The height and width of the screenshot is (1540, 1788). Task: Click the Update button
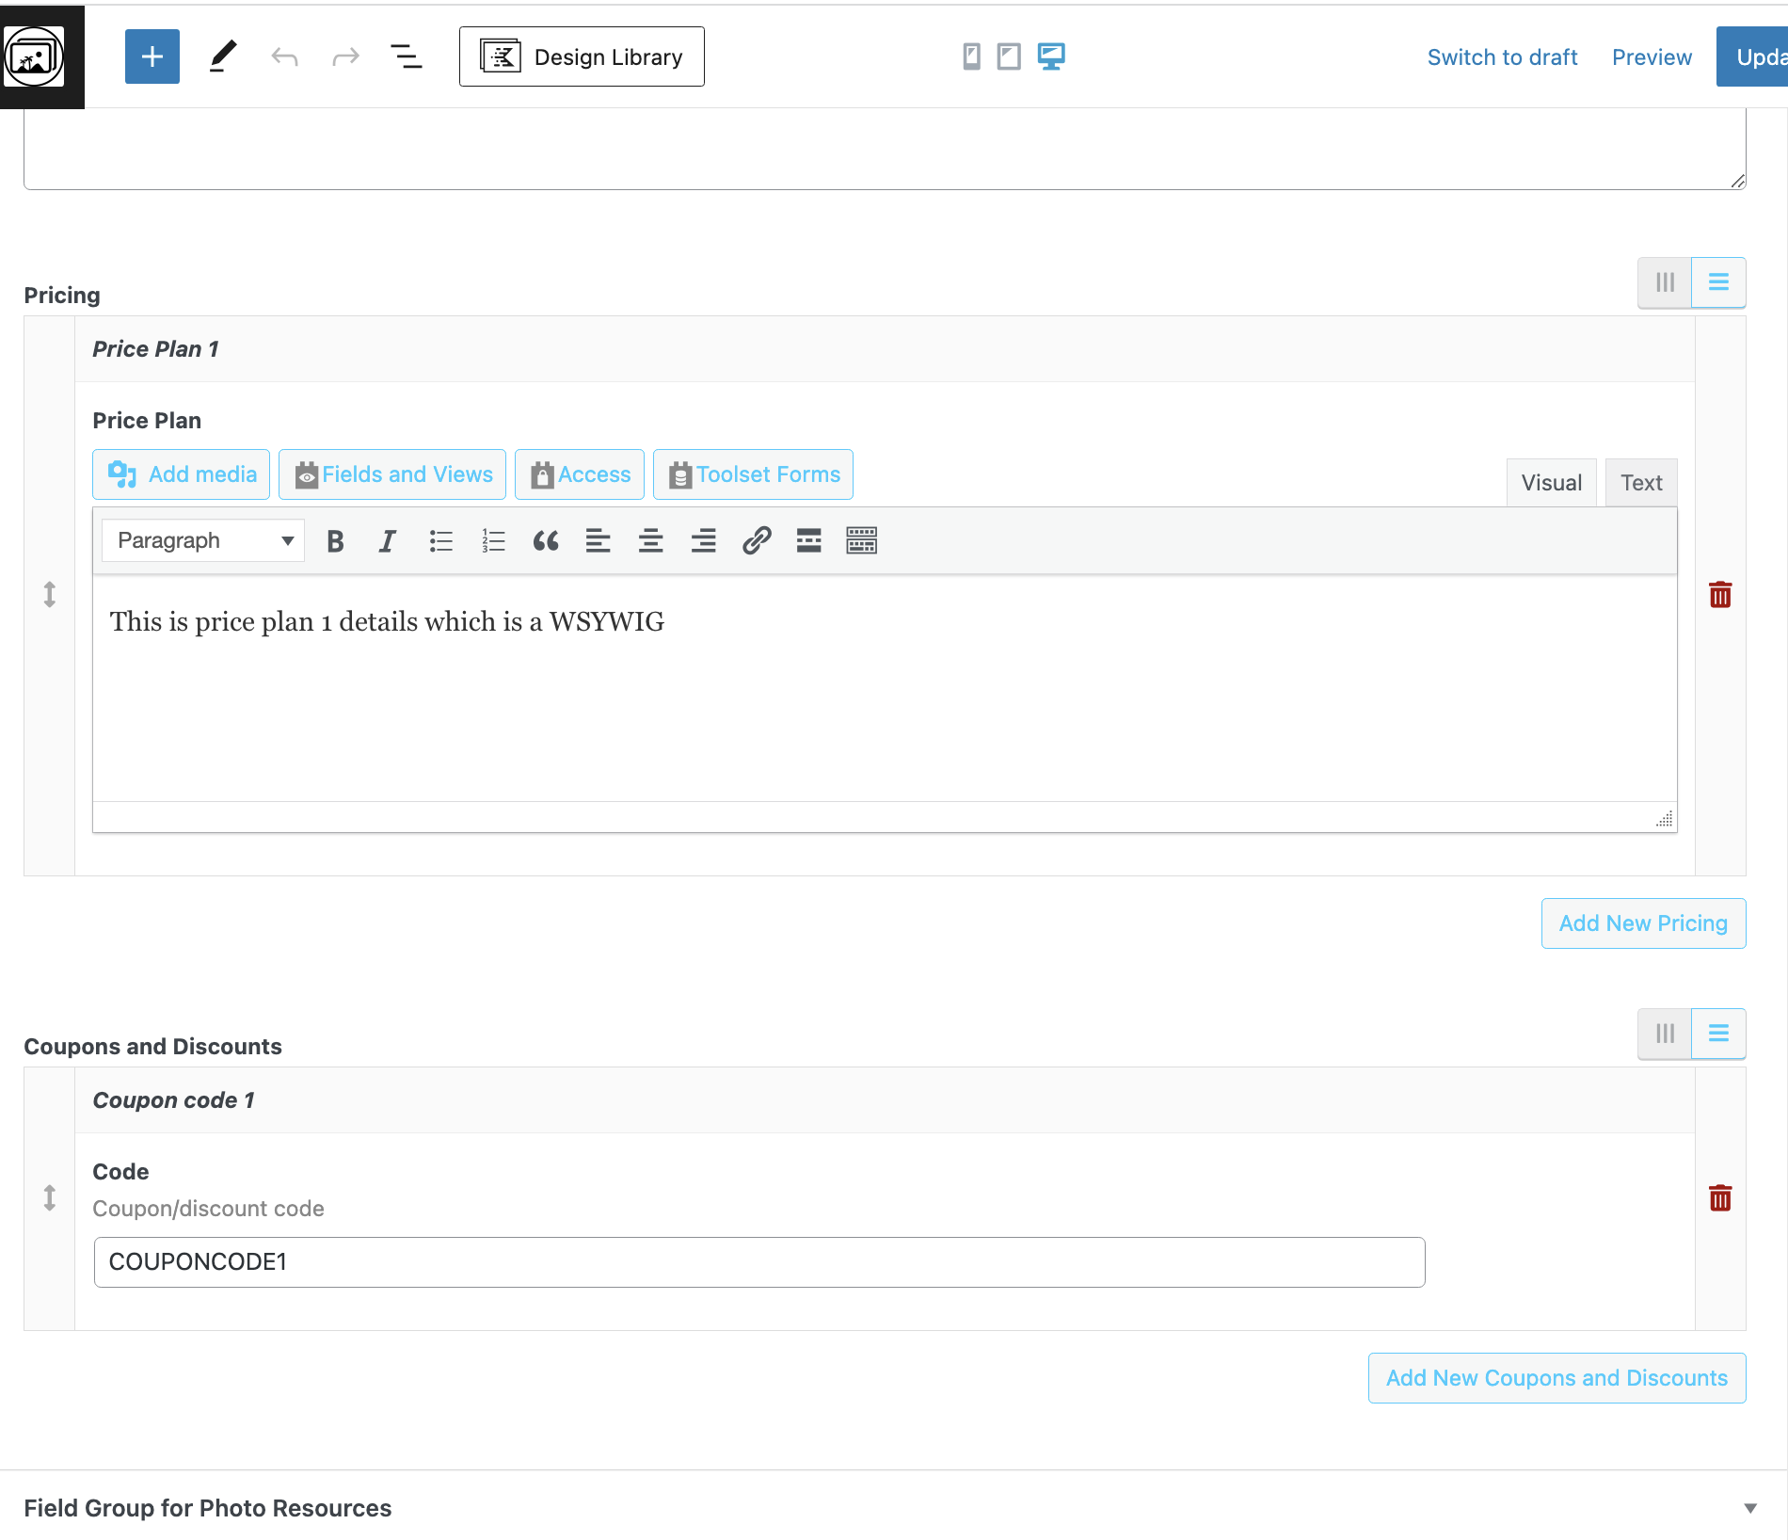[x=1752, y=56]
